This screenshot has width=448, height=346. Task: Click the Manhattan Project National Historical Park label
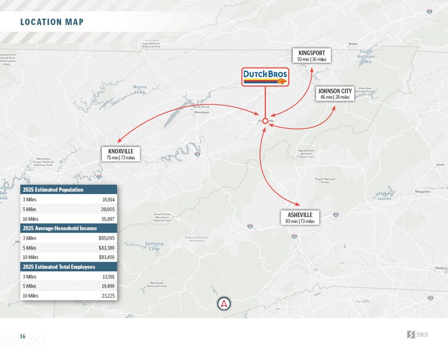[x=44, y=162]
